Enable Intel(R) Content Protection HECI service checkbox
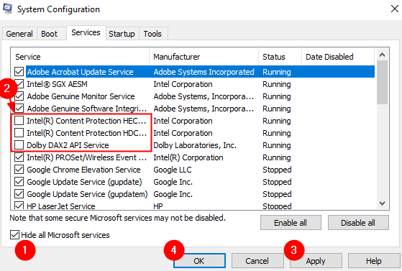Viewport: 402px width, 271px height. [x=19, y=121]
